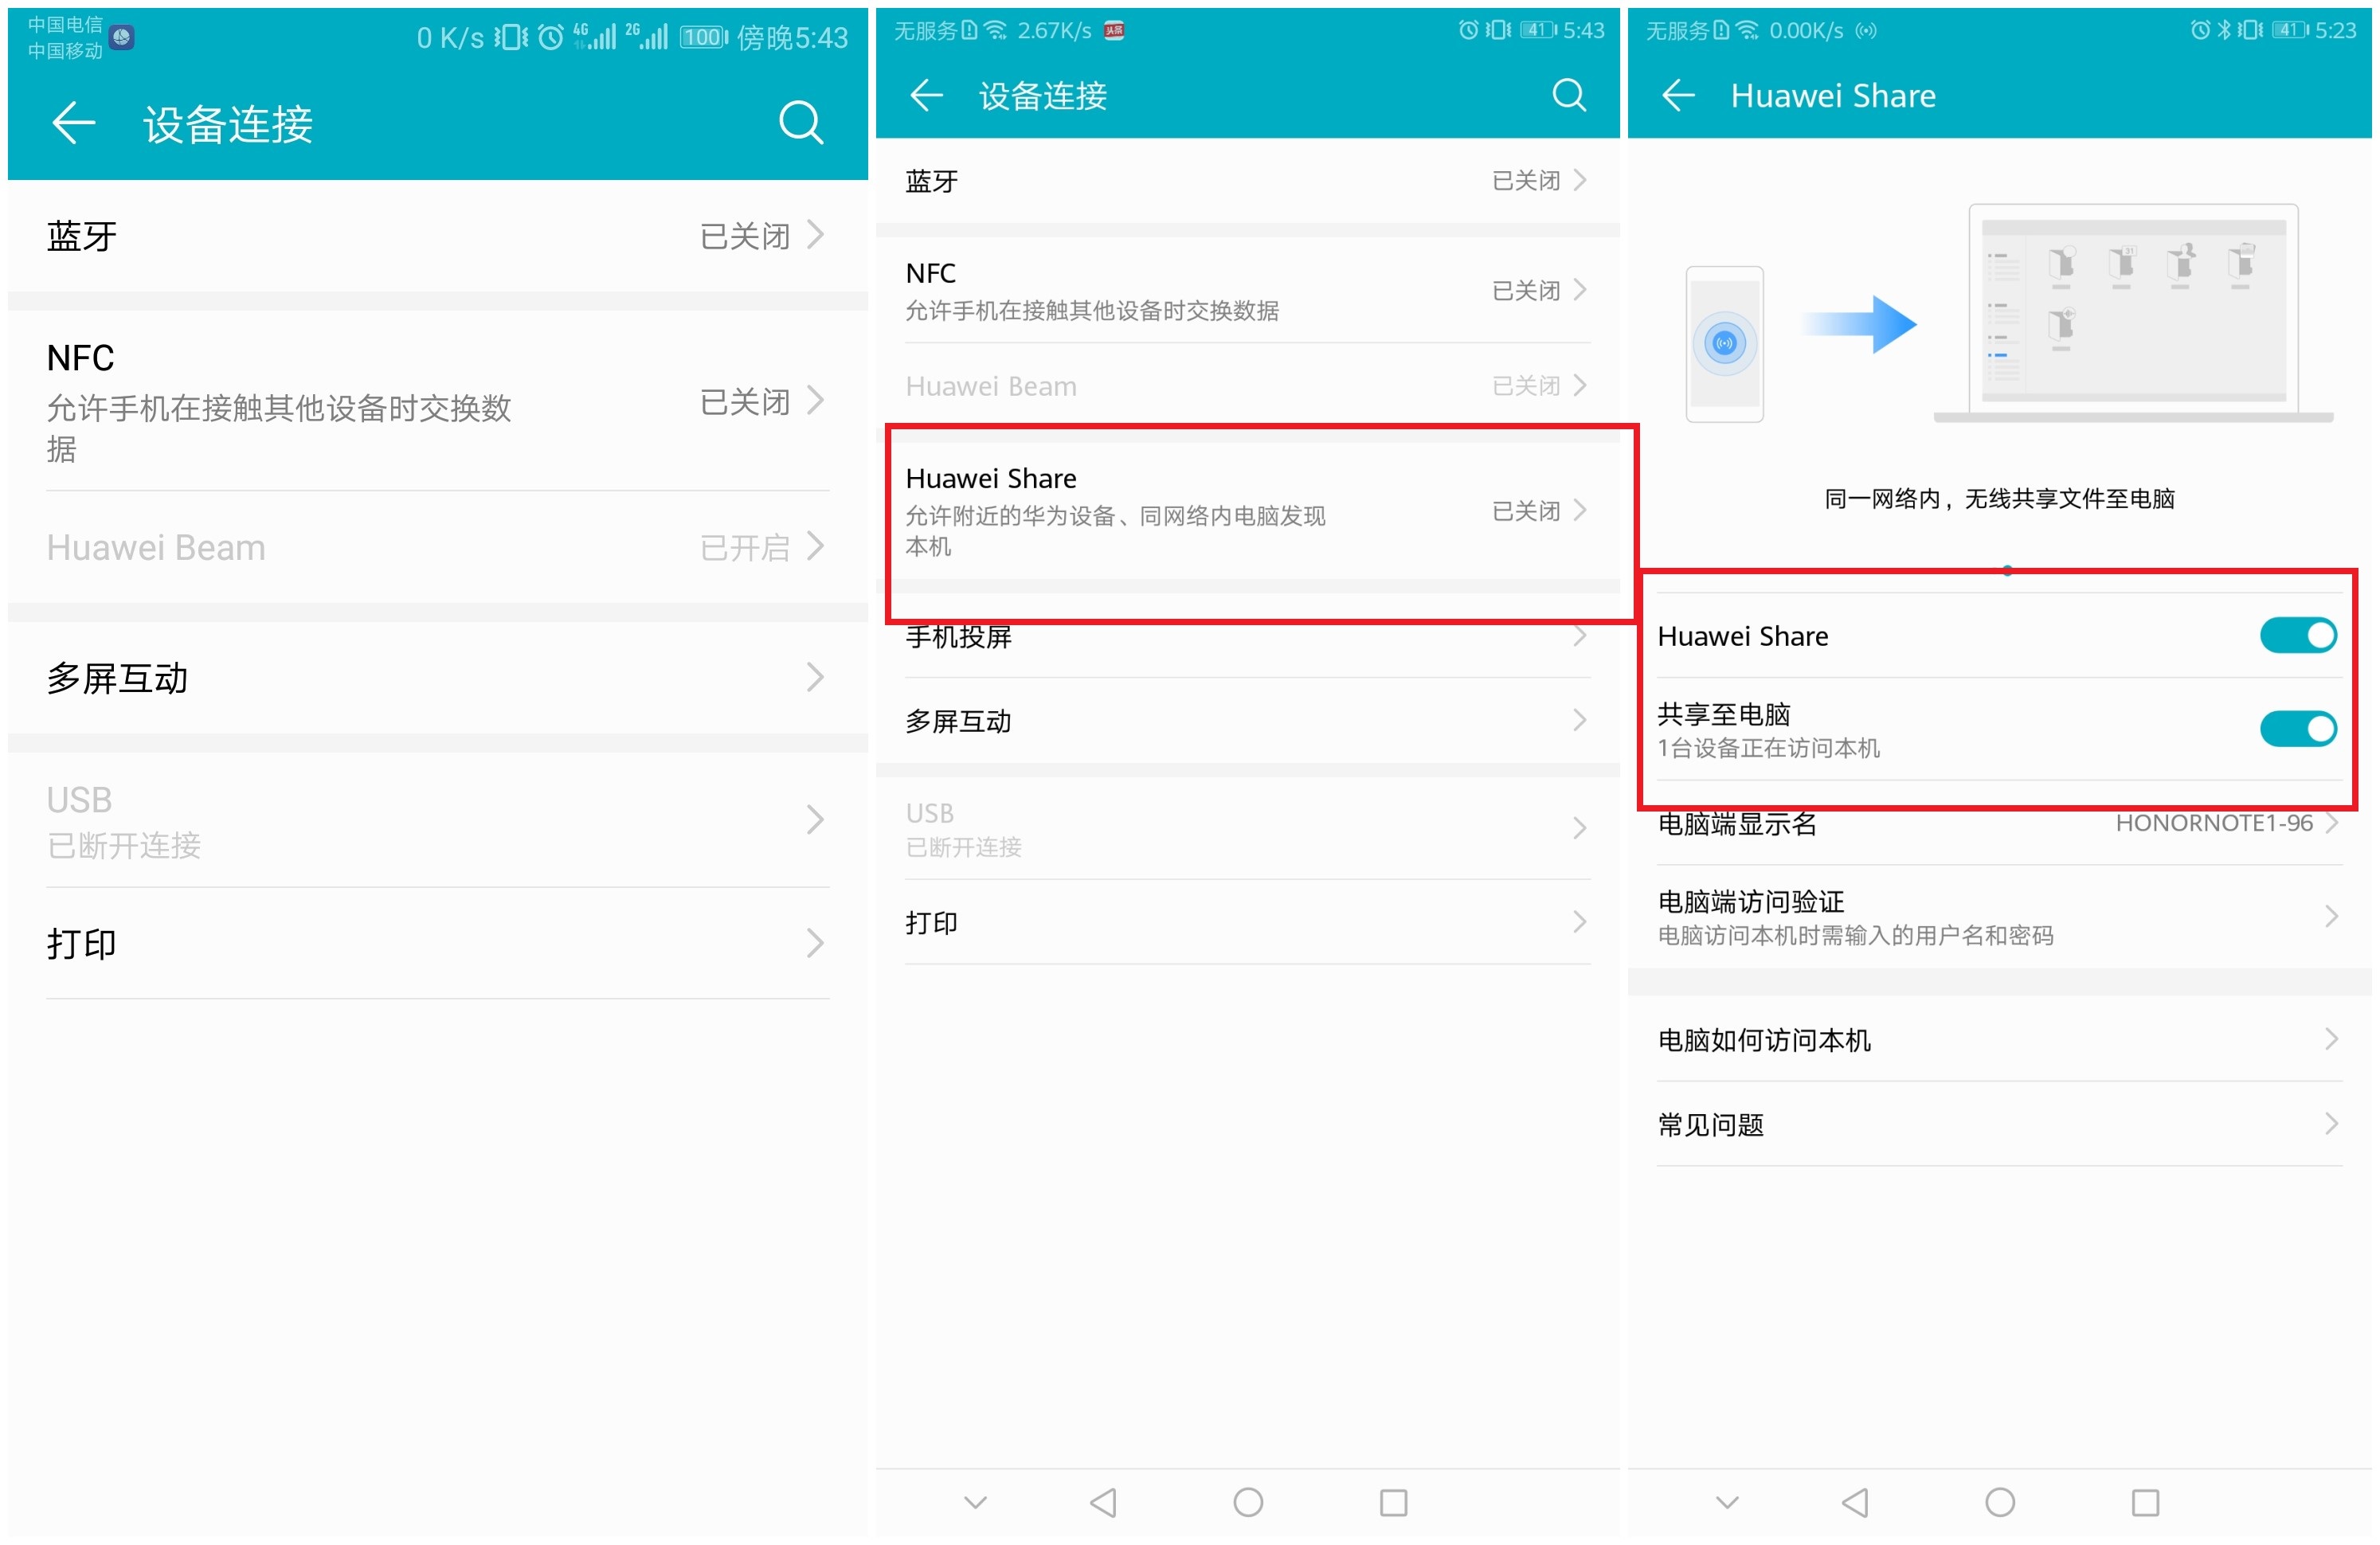Click the back arrow on 设备连接 page
Image resolution: width=2380 pixels, height=1545 pixels.
[72, 122]
